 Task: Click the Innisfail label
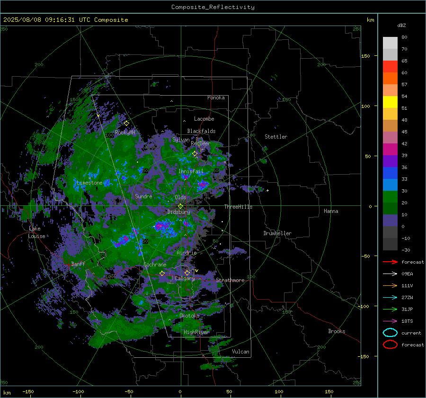(191, 171)
